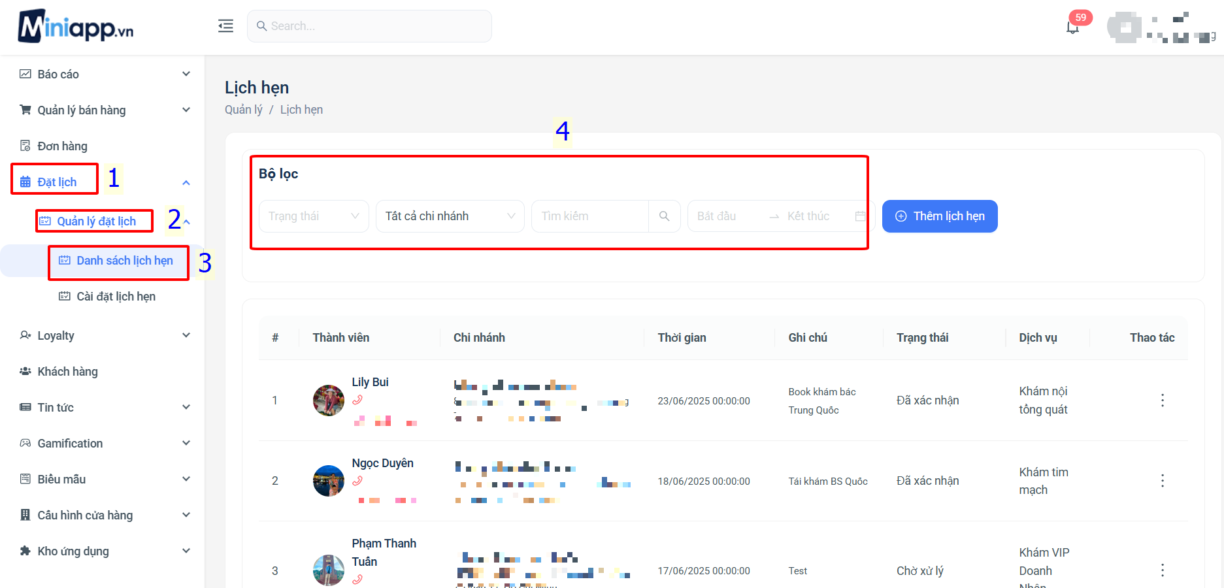Go to Khách hàng menu item
1224x588 pixels.
click(67, 371)
